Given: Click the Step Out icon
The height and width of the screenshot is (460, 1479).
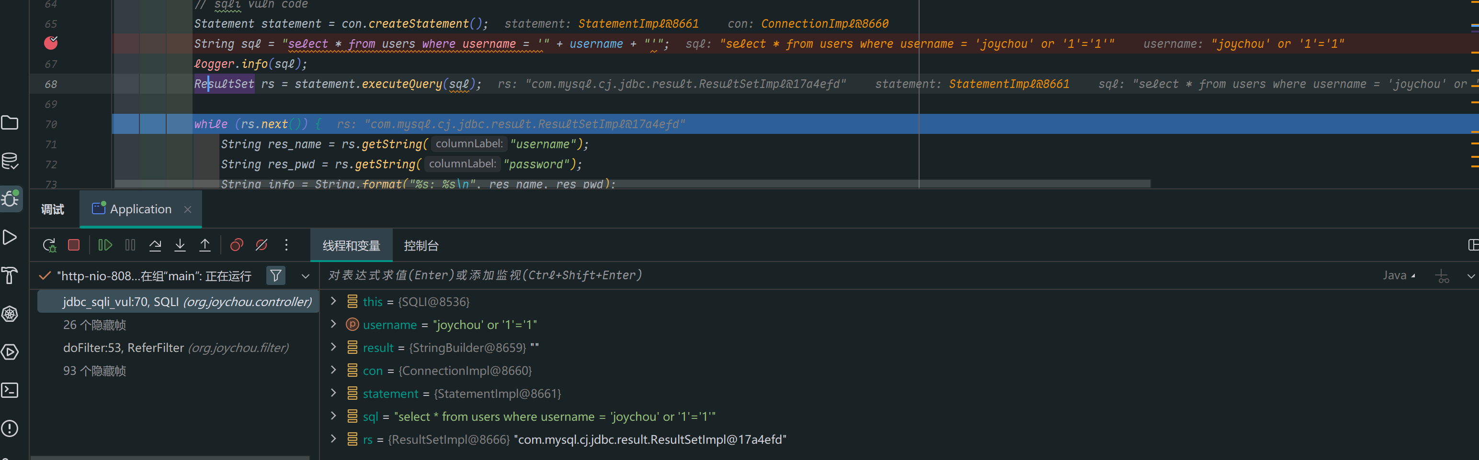Looking at the screenshot, I should pos(205,245).
